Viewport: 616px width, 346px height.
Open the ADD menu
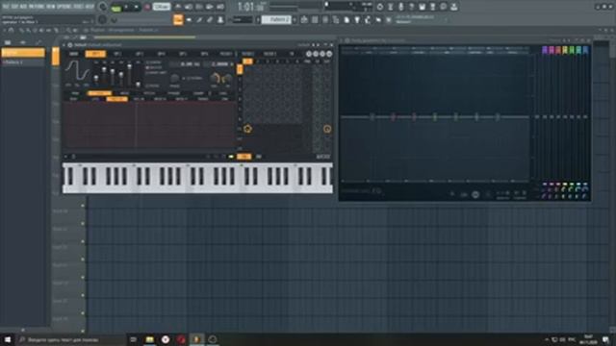coord(23,7)
